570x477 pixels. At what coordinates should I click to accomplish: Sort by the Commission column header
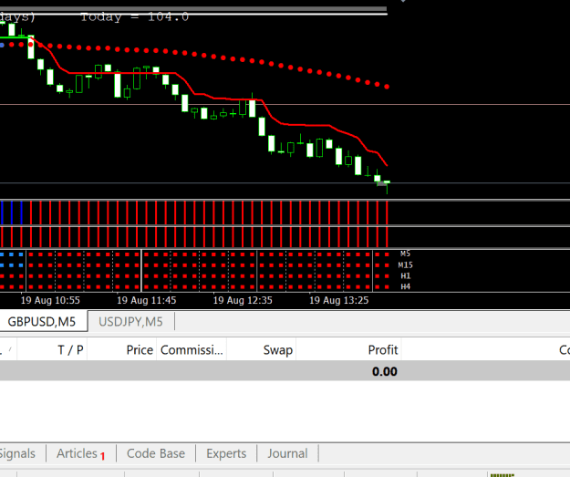[x=192, y=349]
